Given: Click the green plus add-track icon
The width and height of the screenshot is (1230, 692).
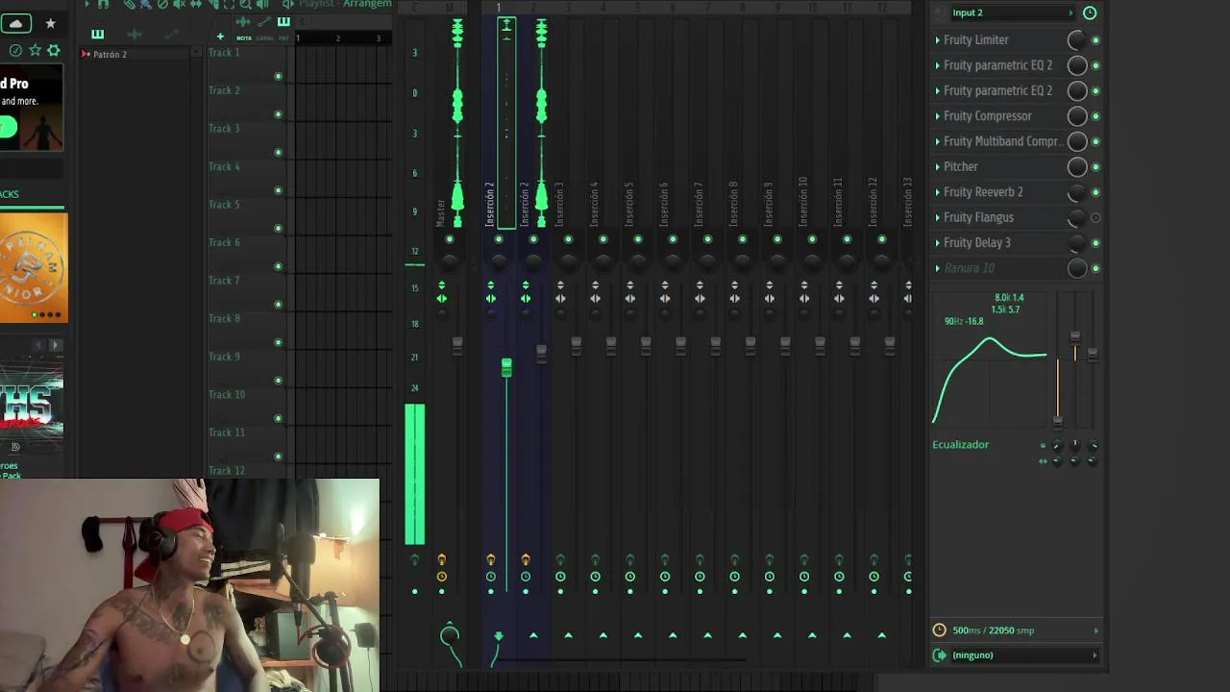Looking at the screenshot, I should point(220,37).
